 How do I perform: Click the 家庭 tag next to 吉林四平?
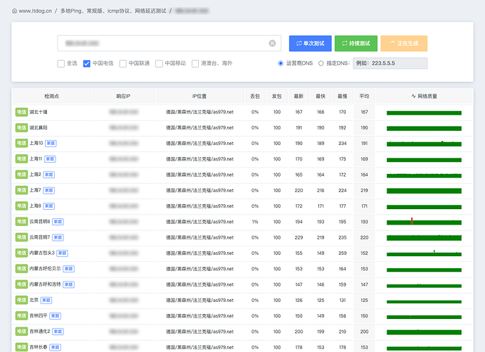[x=56, y=316]
